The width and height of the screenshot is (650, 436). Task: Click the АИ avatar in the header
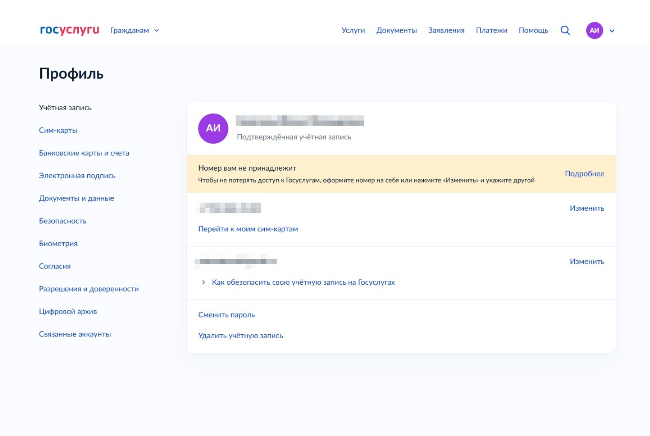[594, 30]
